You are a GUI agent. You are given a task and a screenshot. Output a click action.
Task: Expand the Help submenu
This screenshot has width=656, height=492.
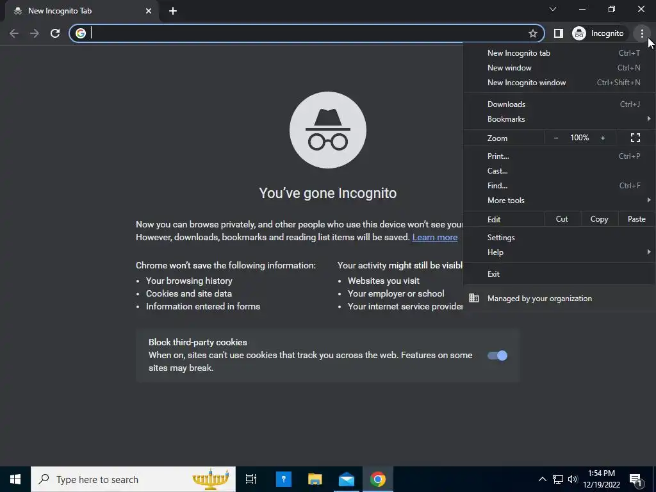tap(559, 252)
